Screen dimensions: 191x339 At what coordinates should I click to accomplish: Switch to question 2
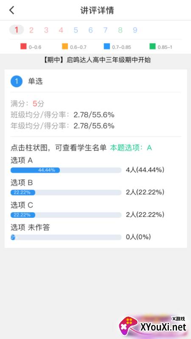click(x=31, y=30)
